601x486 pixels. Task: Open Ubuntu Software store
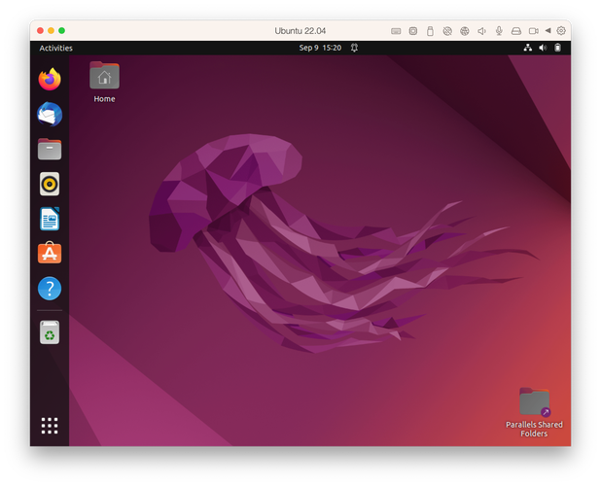[x=50, y=253]
